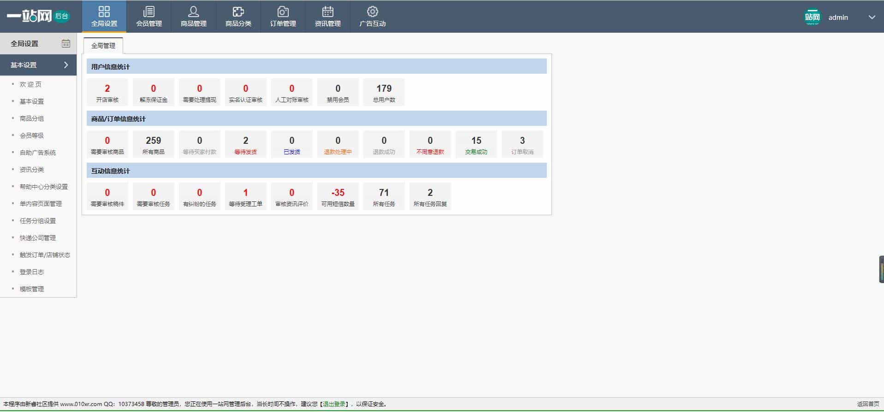Screen dimensions: 884x412
Task: Open 资讯分类 in sidebar
Action: [32, 170]
